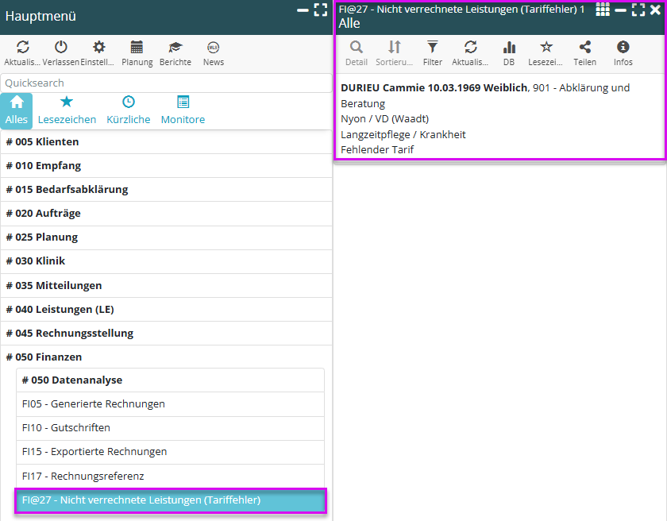Open Einstellungen gear icon

98,48
